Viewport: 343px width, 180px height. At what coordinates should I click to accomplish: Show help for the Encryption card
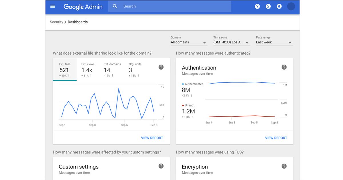284,166
